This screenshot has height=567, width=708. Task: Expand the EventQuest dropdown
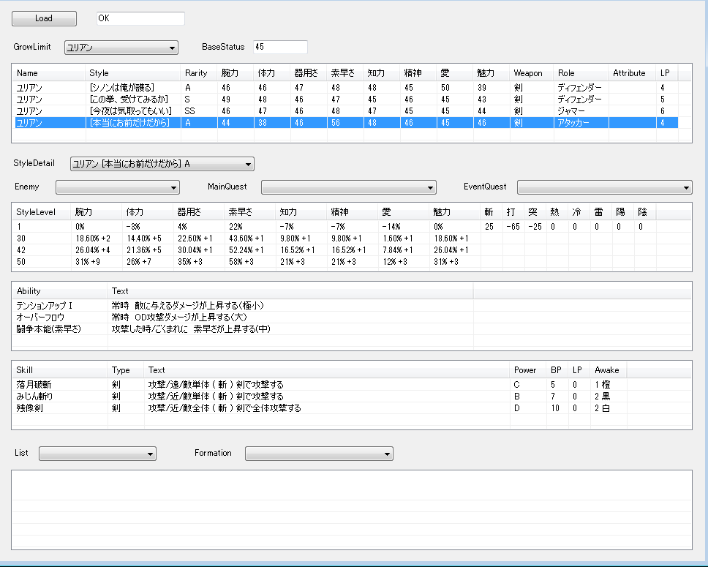point(604,188)
